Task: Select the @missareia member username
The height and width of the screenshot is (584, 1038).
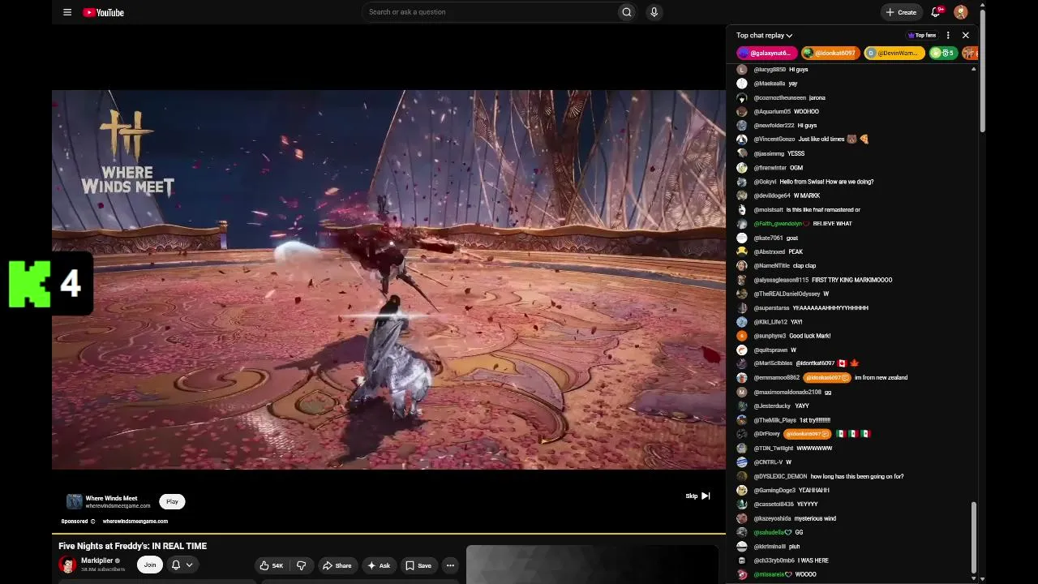Action: (770, 574)
